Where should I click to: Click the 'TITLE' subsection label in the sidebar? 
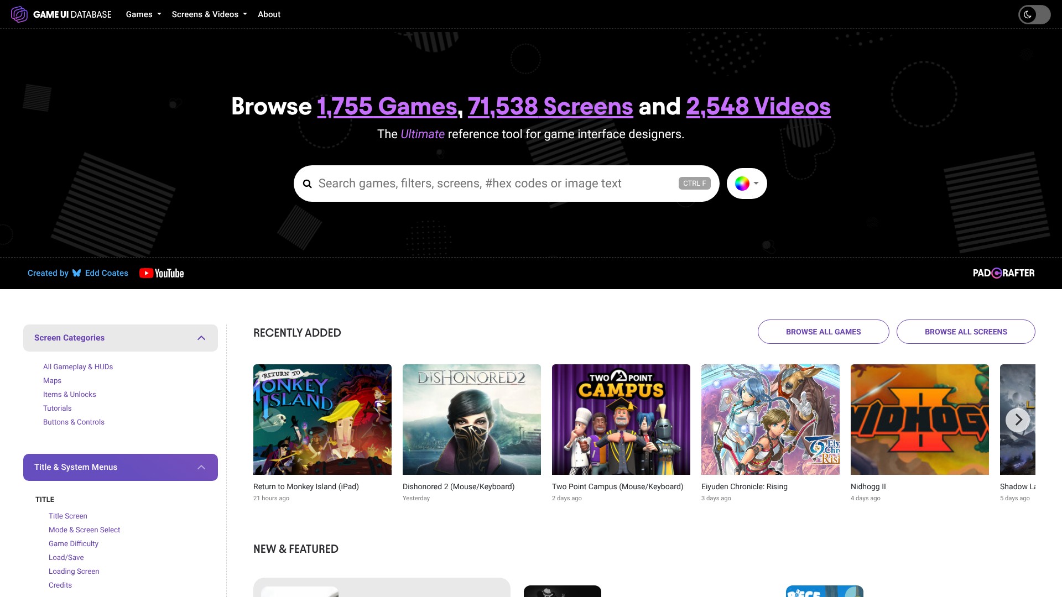click(45, 499)
